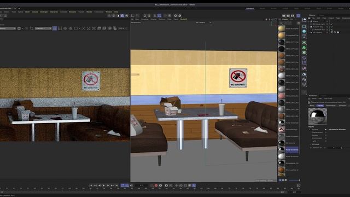Switch to the Objects manager tab
The image size is (350, 197).
(312, 15)
